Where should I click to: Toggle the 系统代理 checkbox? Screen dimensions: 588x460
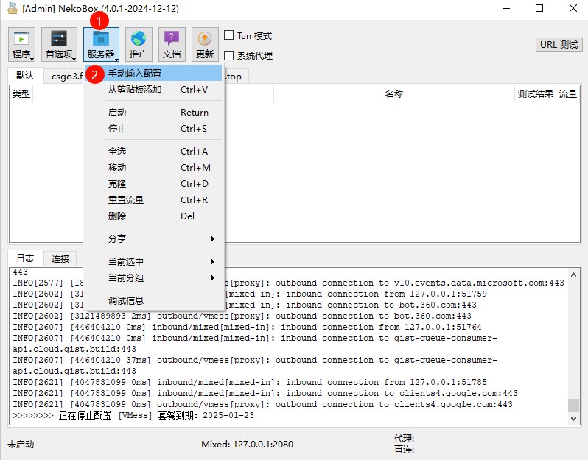pyautogui.click(x=229, y=55)
